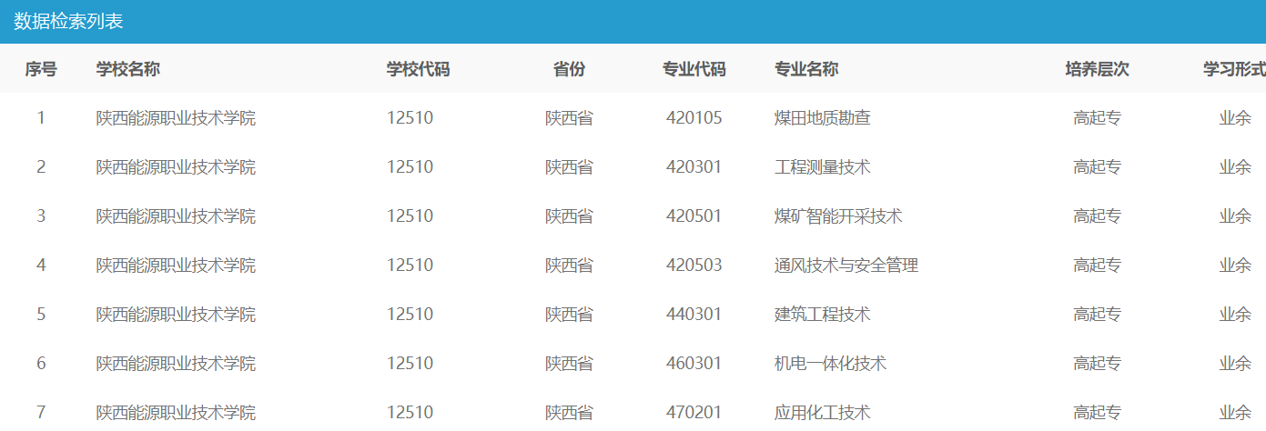
Task: Click the major name 工程测量技术
Action: point(823,167)
